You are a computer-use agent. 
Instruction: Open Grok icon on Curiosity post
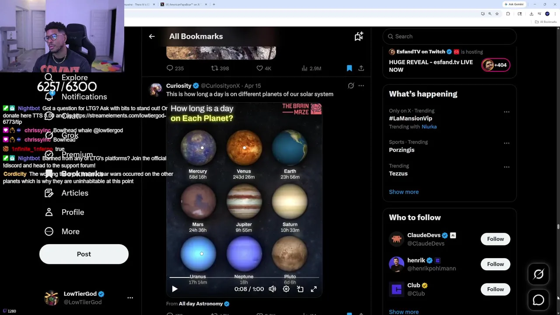351,86
